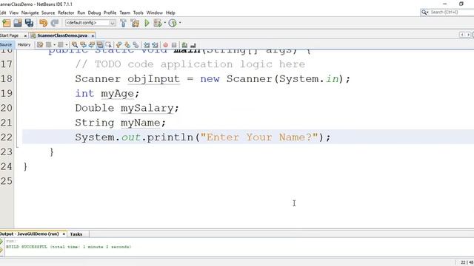The image size is (474, 266).
Task: Click the Uncomment lines icon
Action: tap(193, 45)
